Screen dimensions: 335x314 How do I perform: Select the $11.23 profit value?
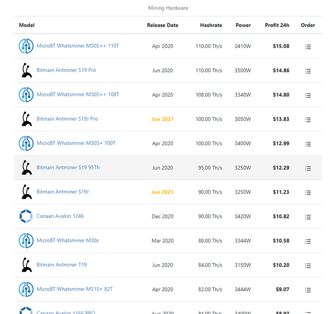tap(281, 192)
